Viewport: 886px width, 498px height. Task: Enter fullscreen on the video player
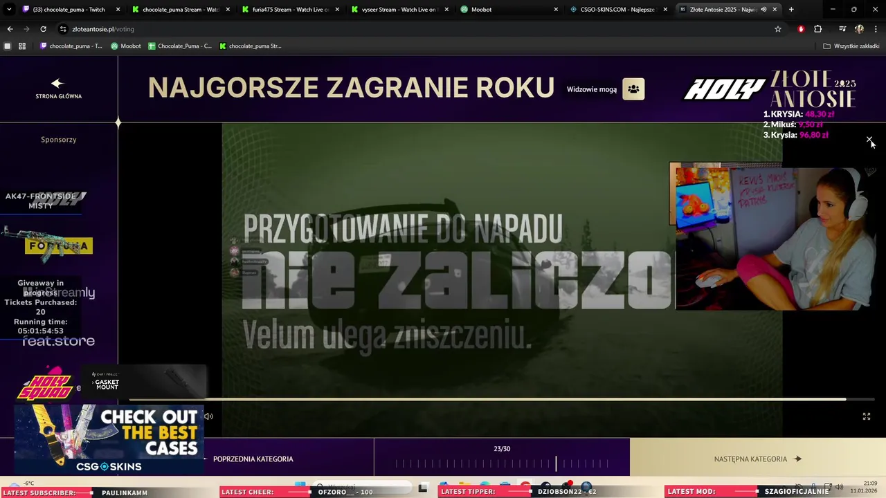click(x=866, y=416)
